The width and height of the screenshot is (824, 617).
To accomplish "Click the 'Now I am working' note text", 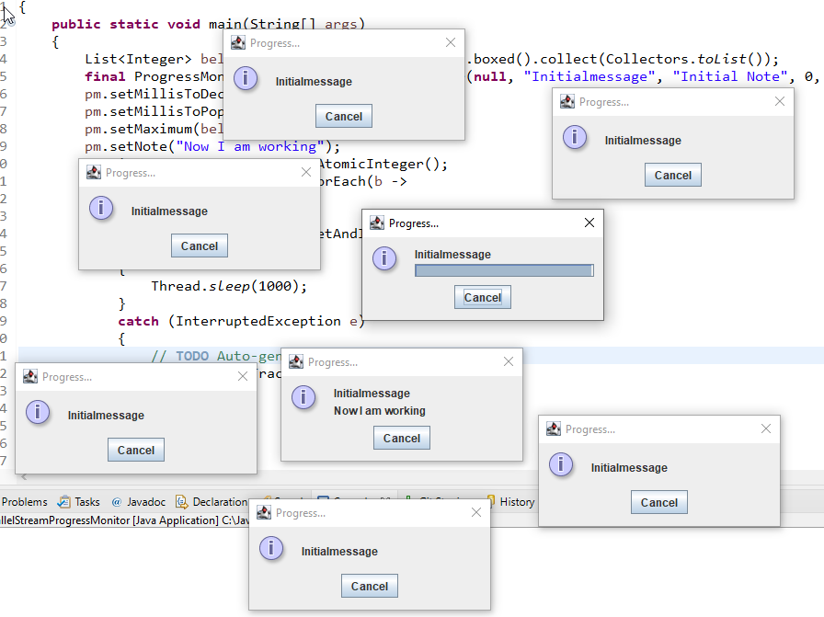I will [380, 410].
